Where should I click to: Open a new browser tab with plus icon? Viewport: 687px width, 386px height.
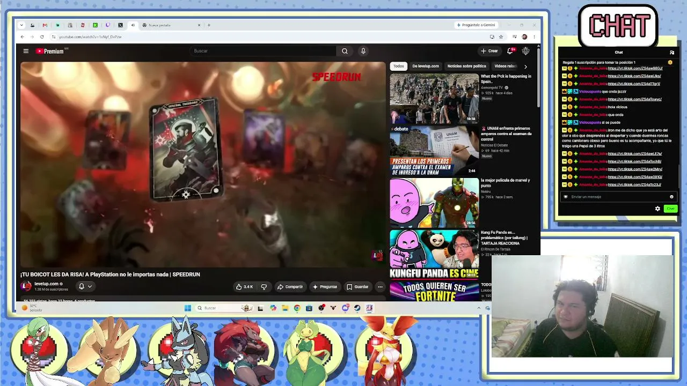(209, 25)
